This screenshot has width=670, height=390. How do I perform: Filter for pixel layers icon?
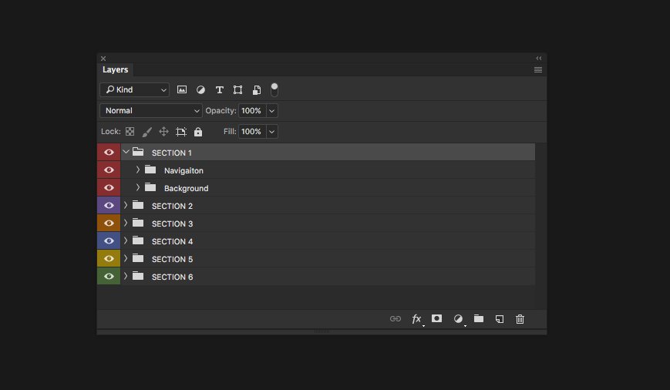point(182,89)
